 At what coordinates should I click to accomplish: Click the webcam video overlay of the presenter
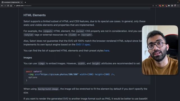coord(160,50)
